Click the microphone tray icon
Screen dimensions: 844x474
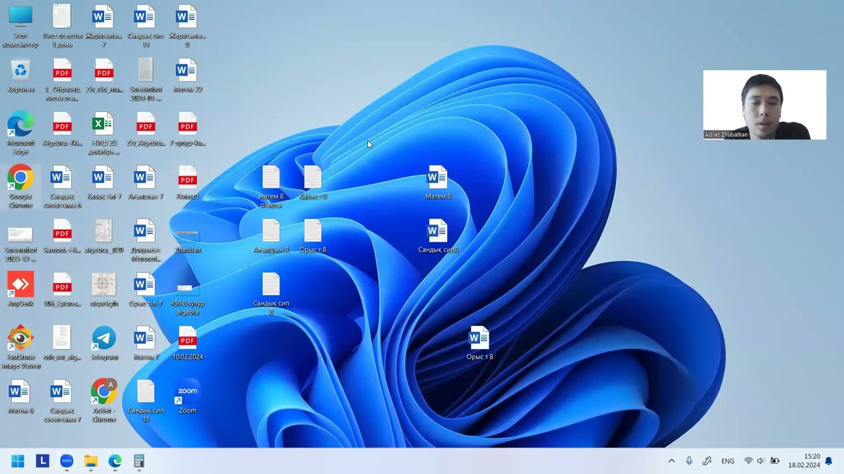(689, 461)
